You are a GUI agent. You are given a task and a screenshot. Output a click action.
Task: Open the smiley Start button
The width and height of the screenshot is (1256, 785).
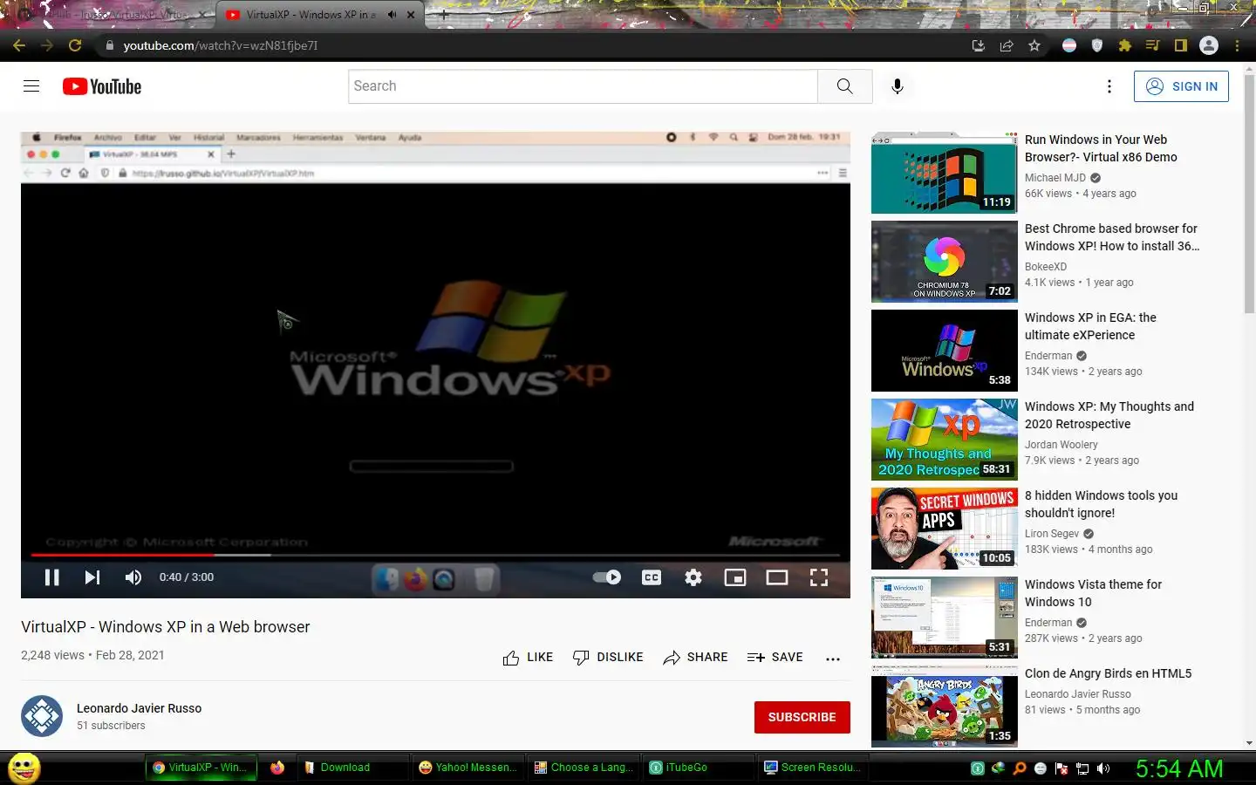24,768
